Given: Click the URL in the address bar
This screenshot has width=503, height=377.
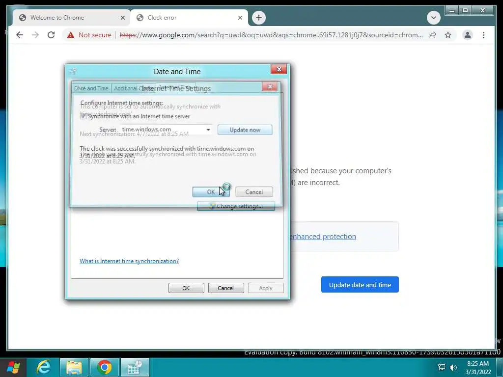Looking at the screenshot, I should [x=271, y=35].
